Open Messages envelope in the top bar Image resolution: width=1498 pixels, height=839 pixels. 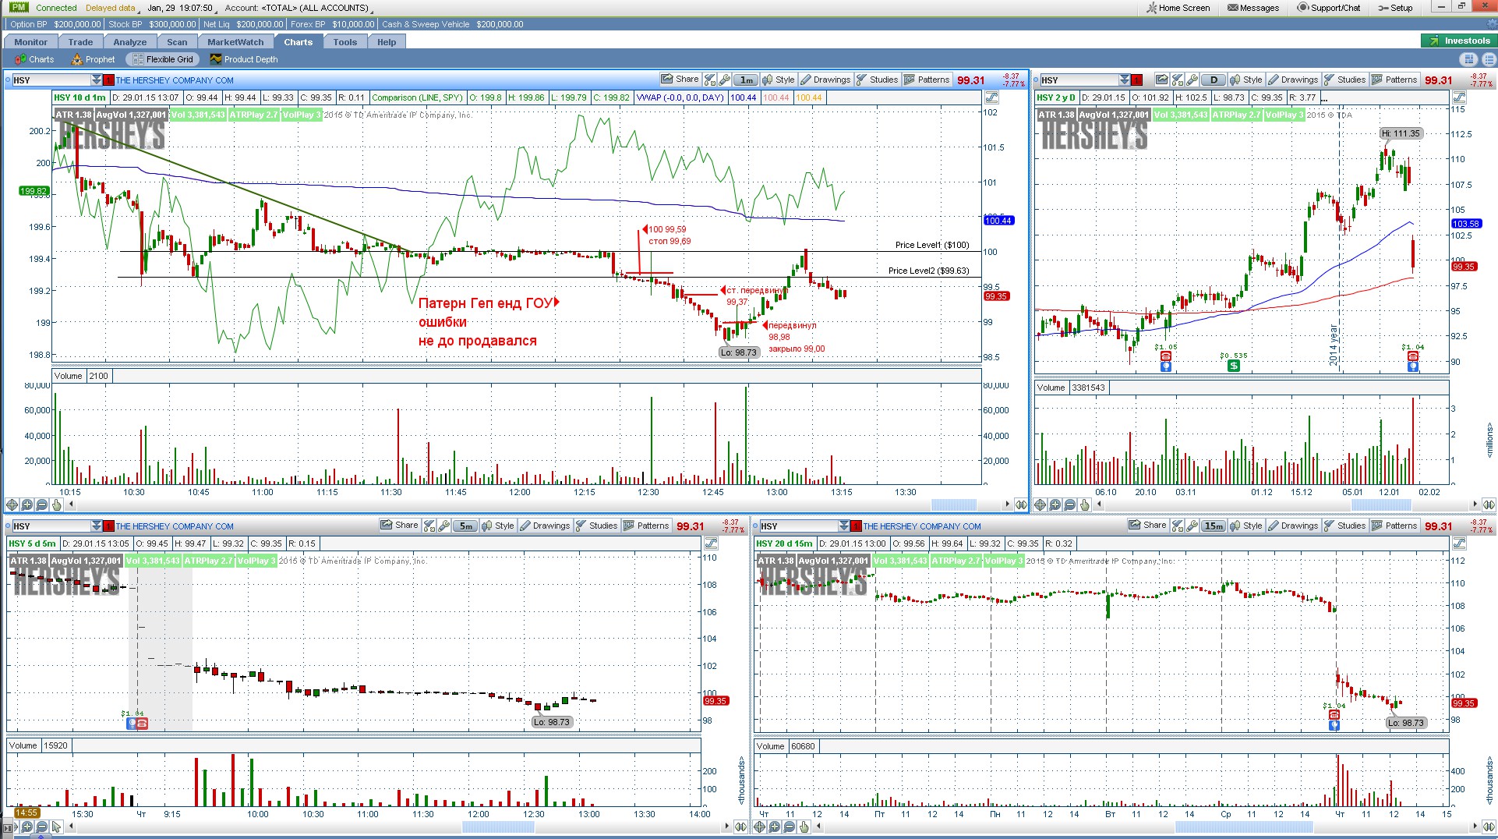1253,8
